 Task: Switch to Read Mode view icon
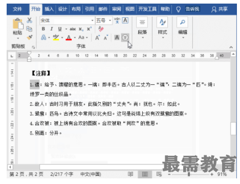click(x=130, y=174)
